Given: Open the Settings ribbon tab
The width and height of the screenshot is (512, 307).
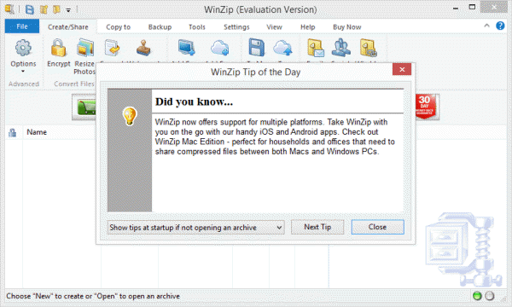Looking at the screenshot, I should click(x=236, y=27).
